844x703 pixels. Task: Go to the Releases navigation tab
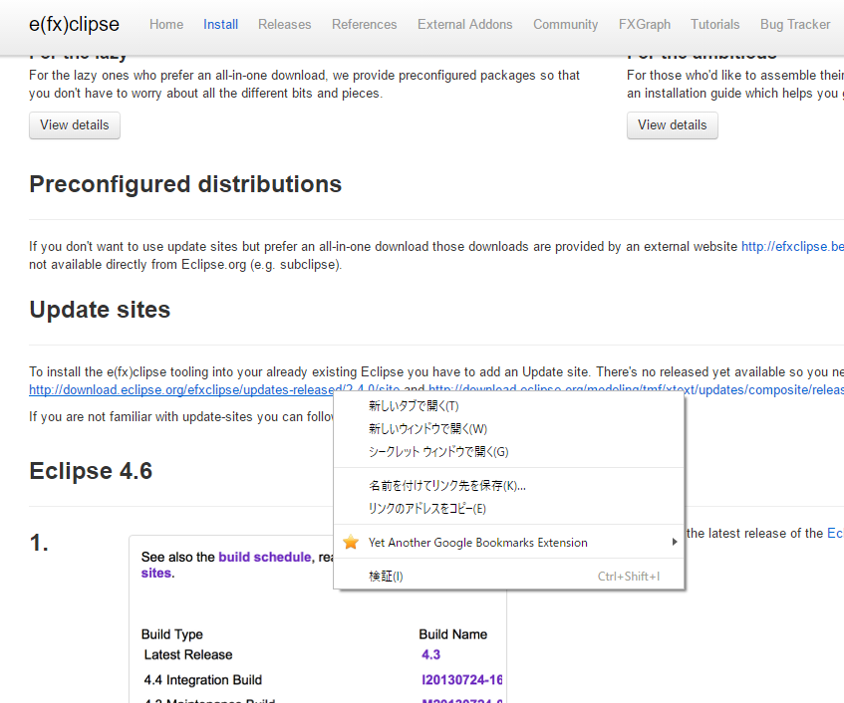point(284,25)
